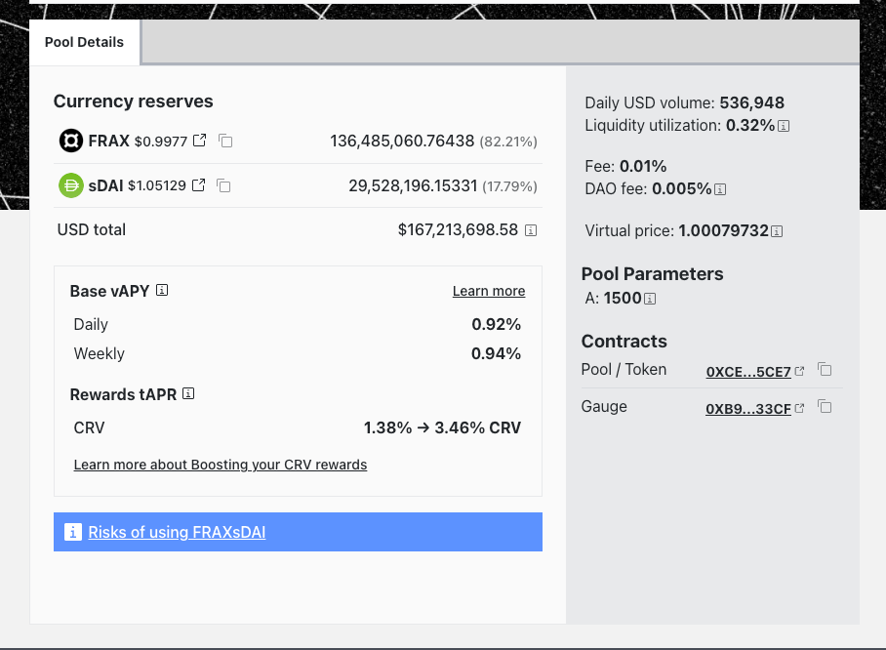Show Rewards tAPR info icon
The width and height of the screenshot is (886, 650).
click(x=188, y=394)
